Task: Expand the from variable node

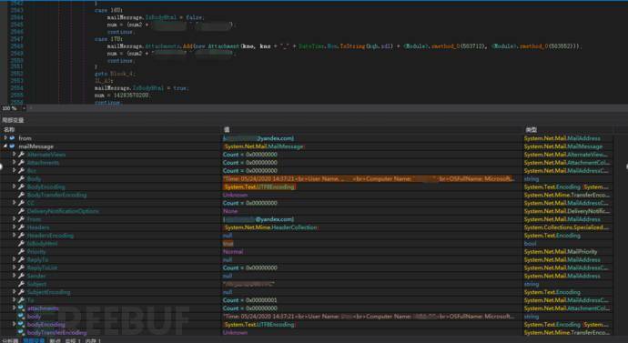Action: point(5,138)
